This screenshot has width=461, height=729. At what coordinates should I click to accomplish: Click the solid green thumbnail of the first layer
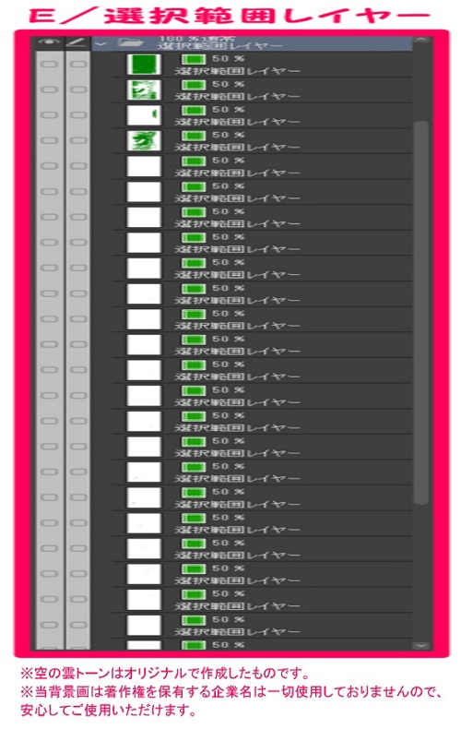click(x=144, y=65)
